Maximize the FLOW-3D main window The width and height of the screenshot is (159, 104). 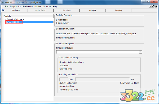click(x=148, y=2)
